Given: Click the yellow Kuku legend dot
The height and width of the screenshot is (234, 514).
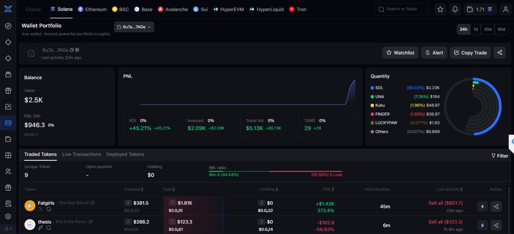Looking at the screenshot, I should pyautogui.click(x=372, y=105).
